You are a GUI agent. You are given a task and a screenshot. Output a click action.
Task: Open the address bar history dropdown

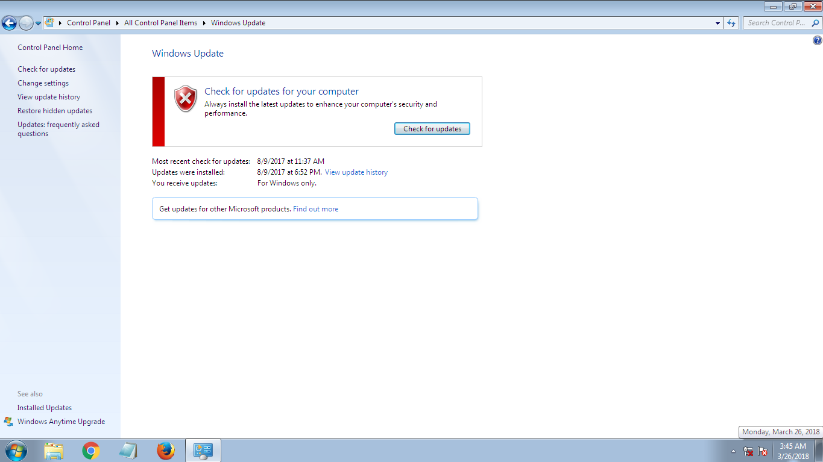[717, 23]
